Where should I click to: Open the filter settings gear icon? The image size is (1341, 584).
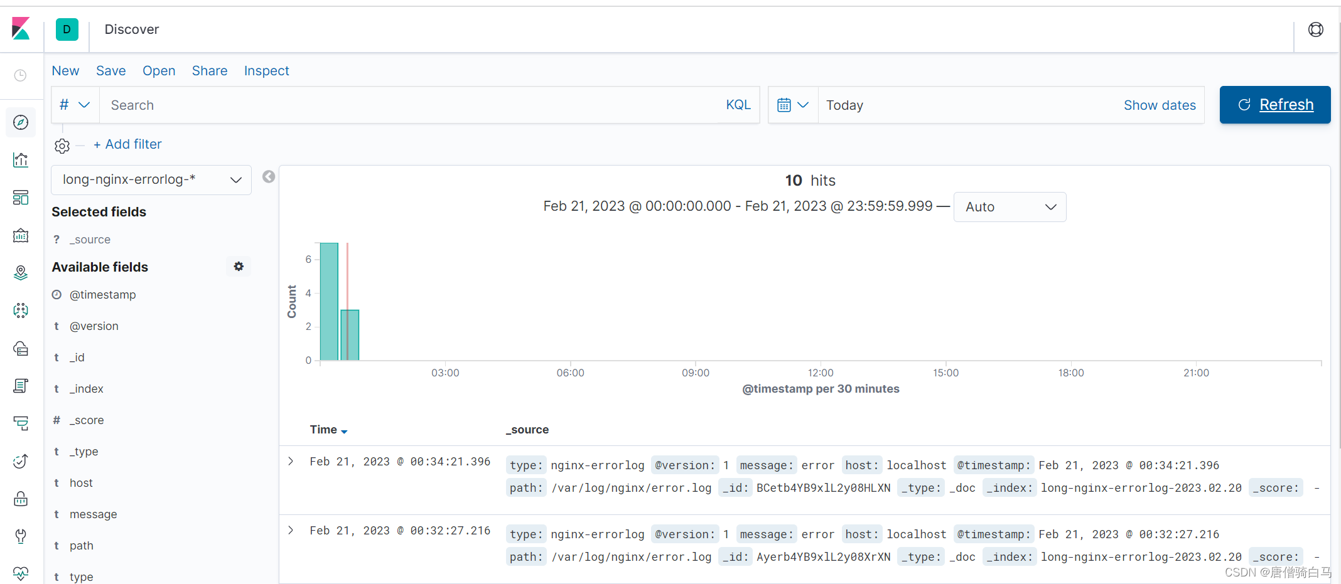point(62,145)
